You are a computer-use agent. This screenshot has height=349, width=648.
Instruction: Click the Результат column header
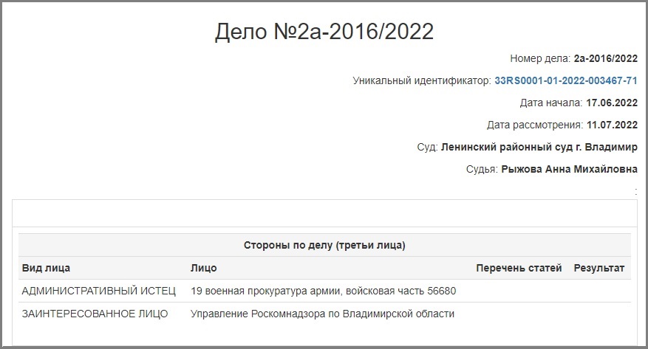[598, 268]
